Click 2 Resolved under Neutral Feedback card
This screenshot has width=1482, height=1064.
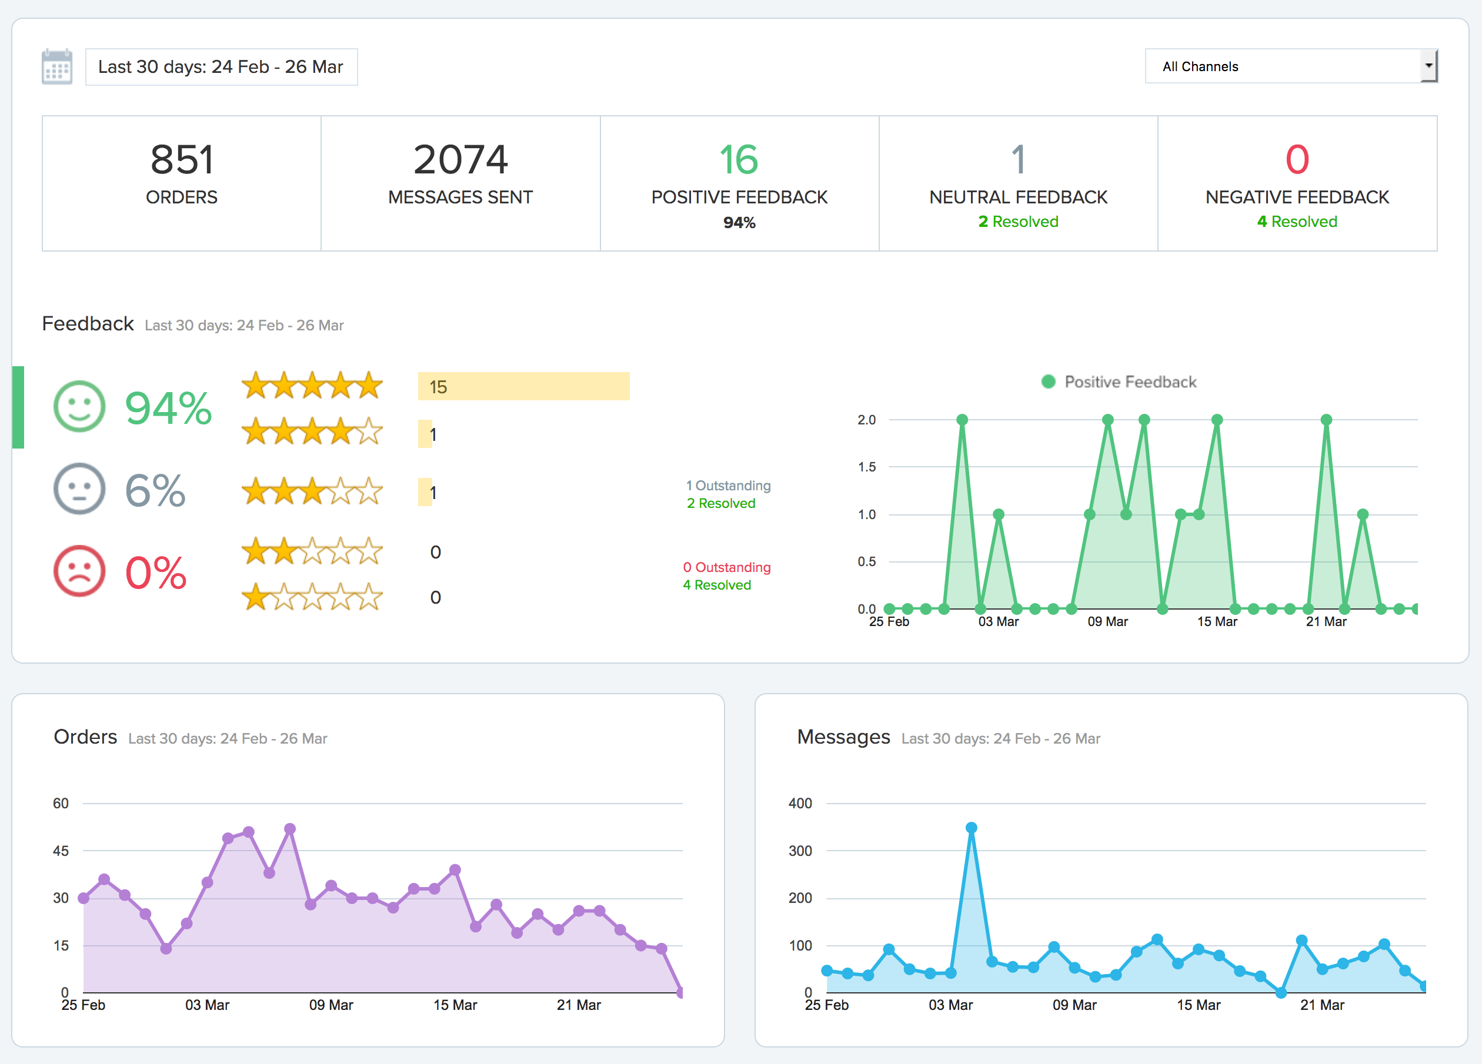tap(1018, 222)
